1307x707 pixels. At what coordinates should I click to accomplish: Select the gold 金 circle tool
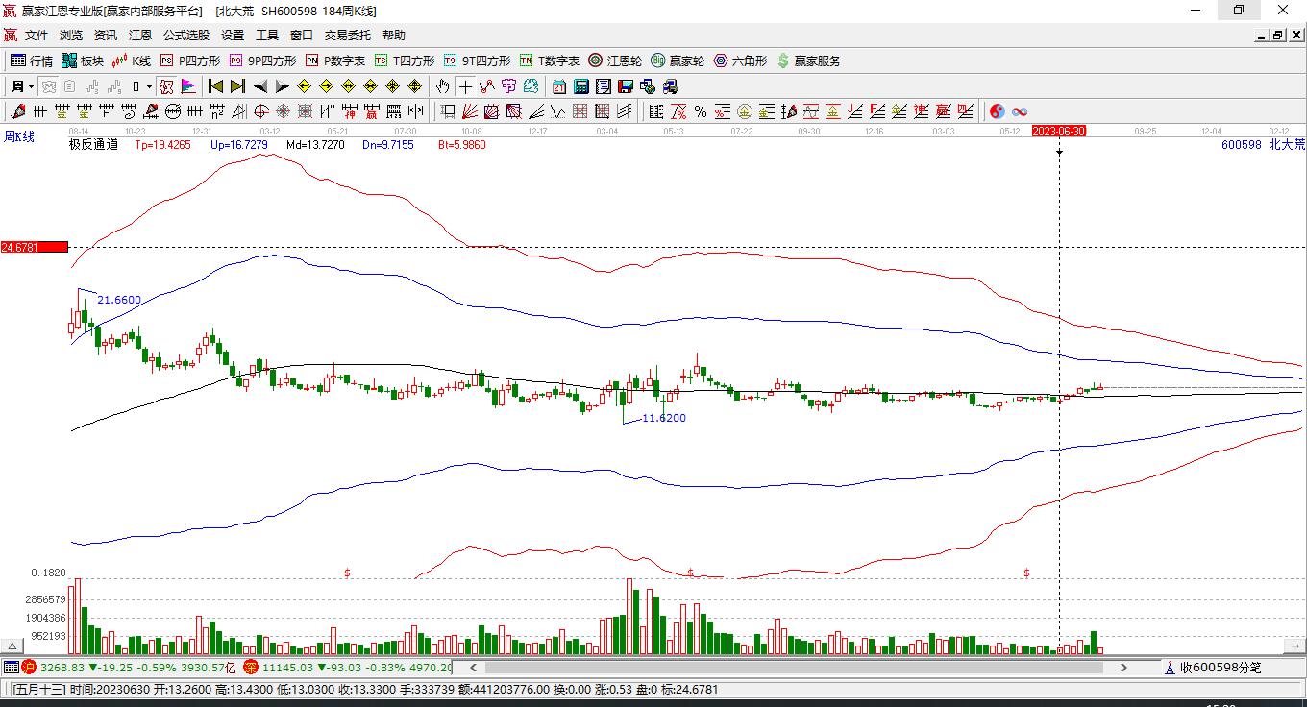click(745, 111)
